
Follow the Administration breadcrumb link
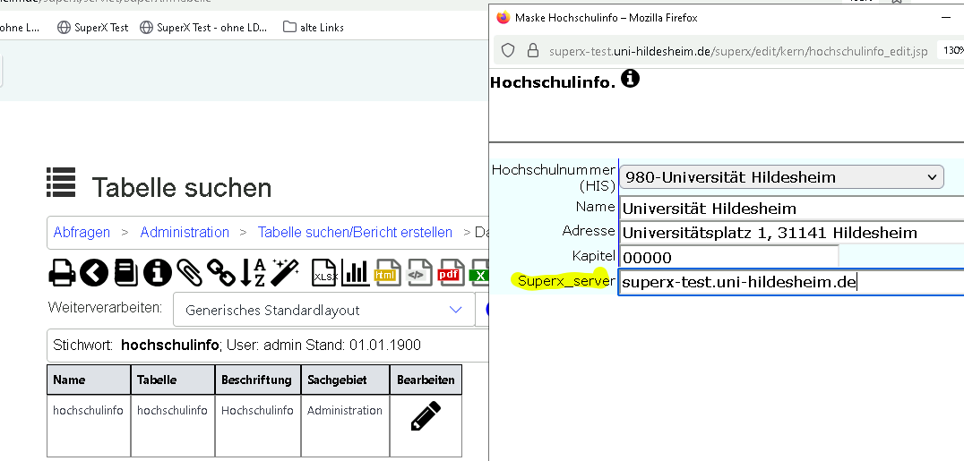185,233
